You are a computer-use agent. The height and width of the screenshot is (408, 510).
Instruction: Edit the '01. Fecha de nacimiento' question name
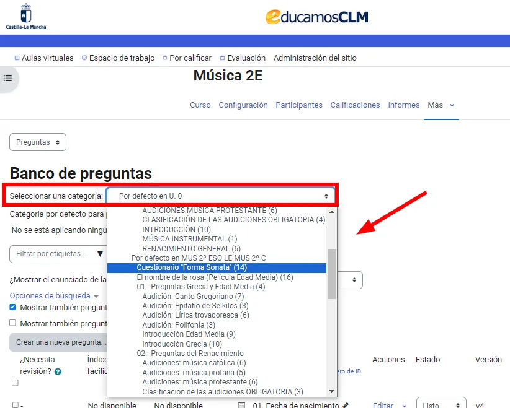[x=345, y=404]
